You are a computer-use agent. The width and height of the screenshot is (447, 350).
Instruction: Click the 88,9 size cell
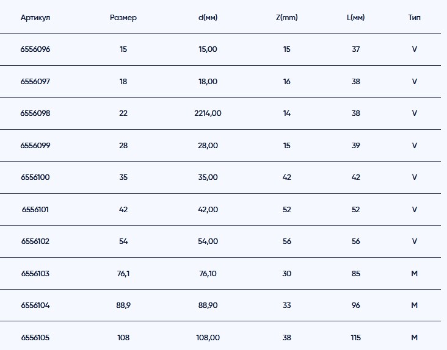pos(123,305)
